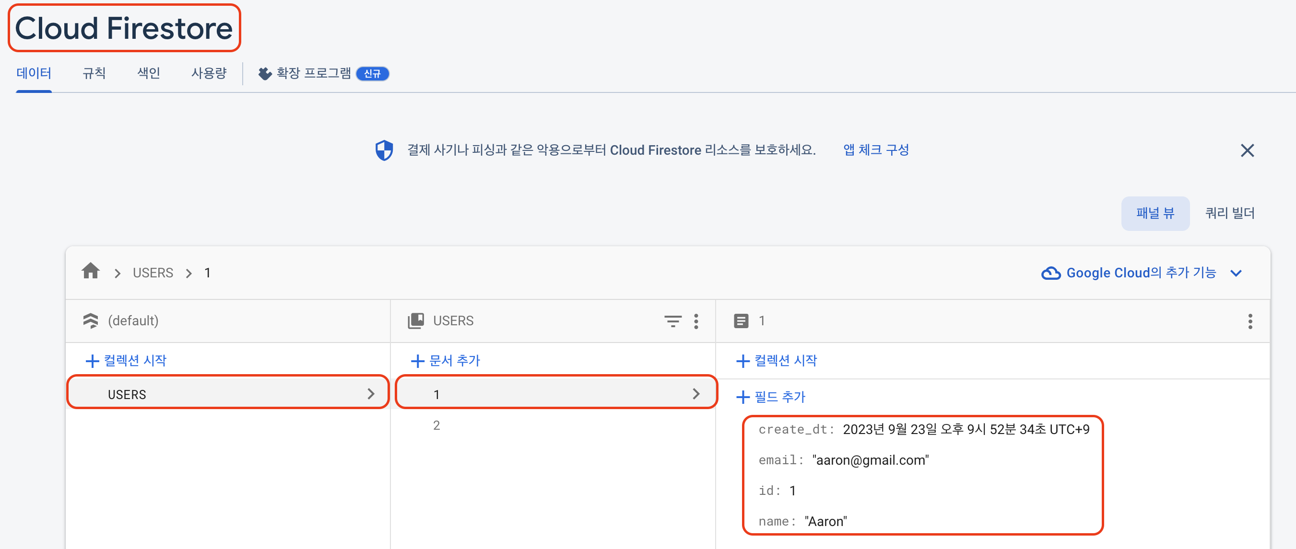Click the Google Cloud cloud icon
The image size is (1296, 549).
[1050, 273]
